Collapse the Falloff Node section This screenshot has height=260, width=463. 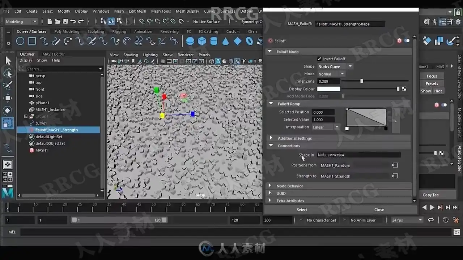pos(269,52)
